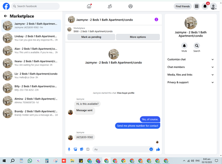Open the Groups icon in top bar
This screenshot has height=164, width=222.
(x=131, y=6)
